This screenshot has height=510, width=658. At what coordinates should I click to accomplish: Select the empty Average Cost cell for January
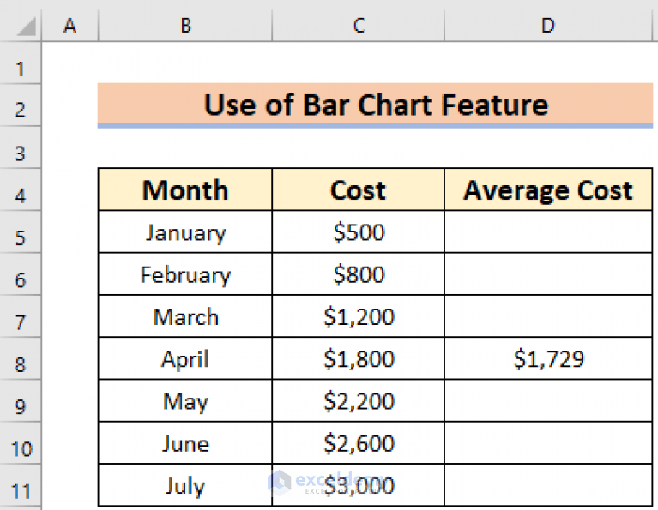point(548,232)
